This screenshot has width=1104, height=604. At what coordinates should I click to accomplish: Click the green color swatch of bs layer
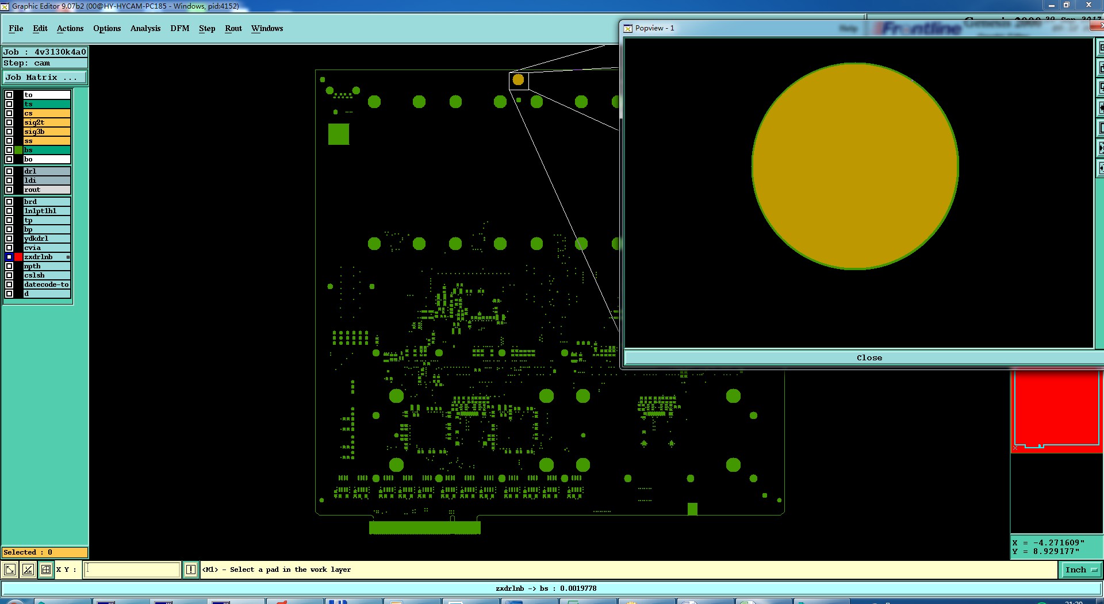click(x=18, y=150)
